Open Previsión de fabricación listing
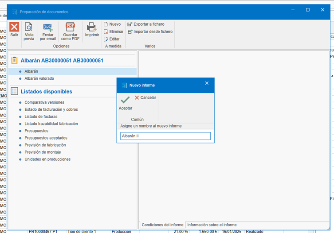Image resolution: width=334 pixels, height=233 pixels. click(45, 145)
